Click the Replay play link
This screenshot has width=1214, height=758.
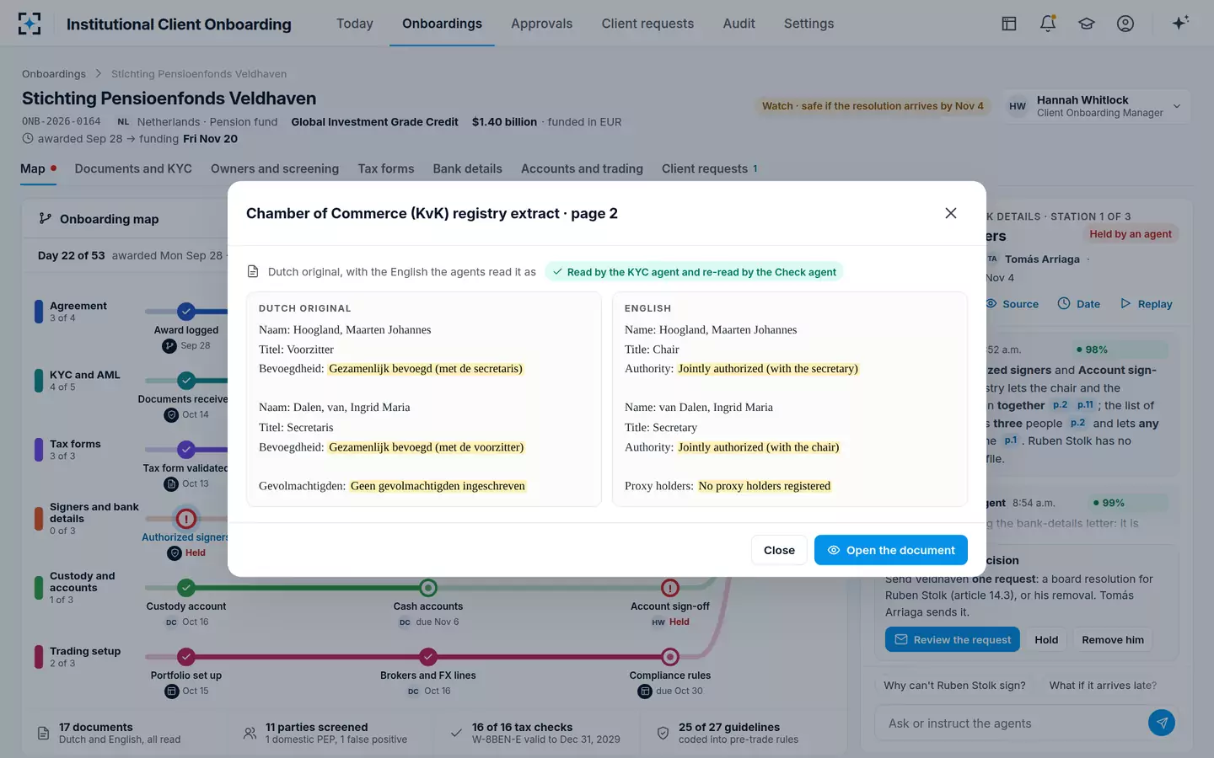1147,304
